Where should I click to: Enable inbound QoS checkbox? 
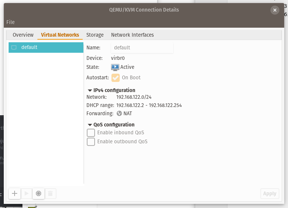coord(91,133)
